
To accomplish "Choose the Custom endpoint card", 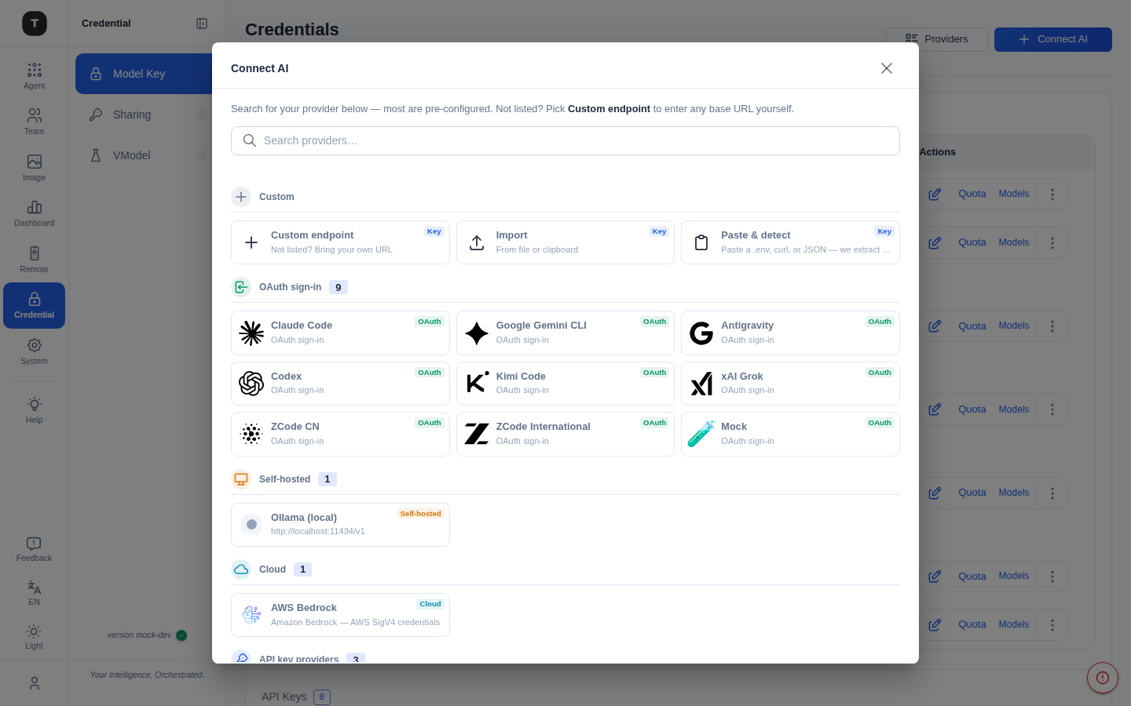I will coord(340,242).
